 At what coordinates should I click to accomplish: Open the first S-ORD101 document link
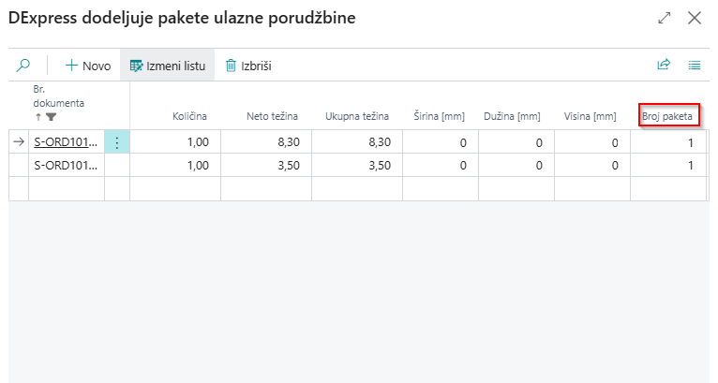pyautogui.click(x=66, y=142)
